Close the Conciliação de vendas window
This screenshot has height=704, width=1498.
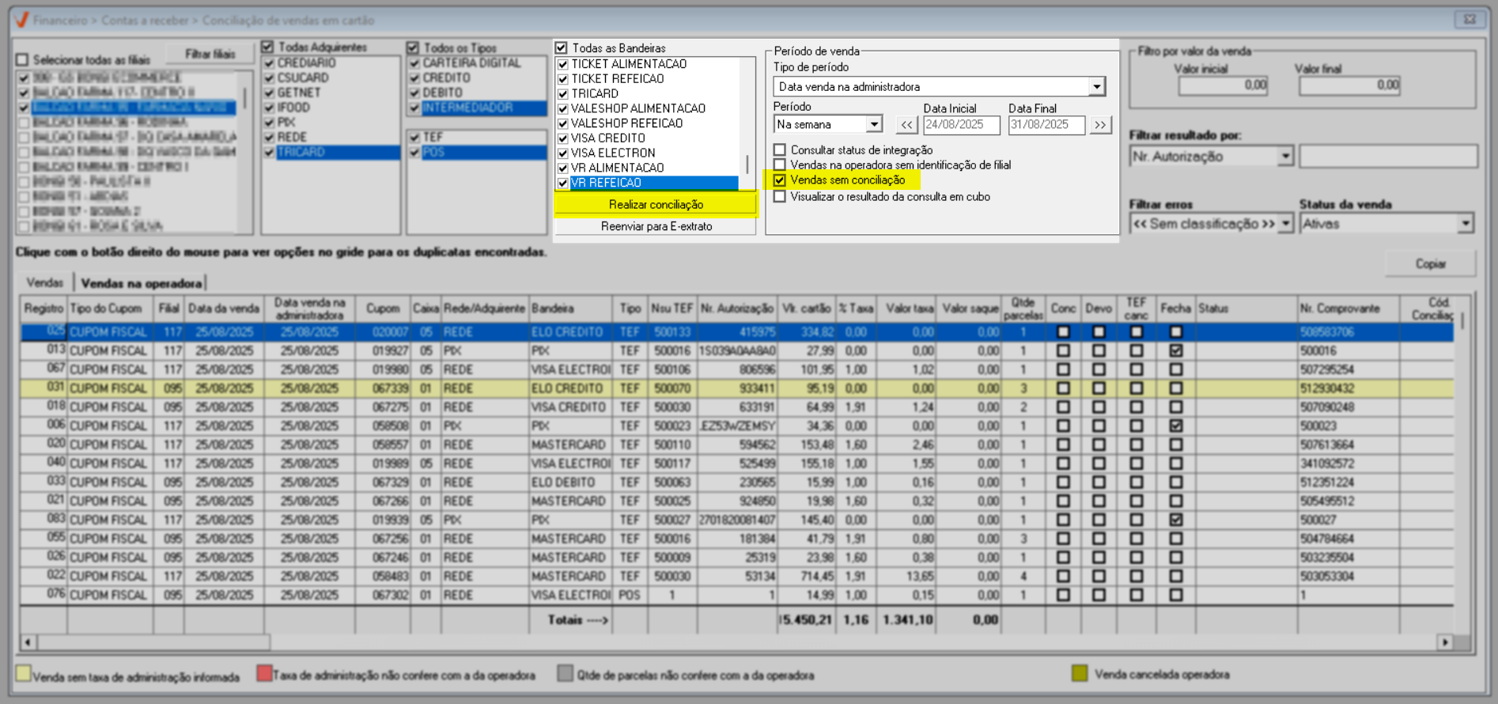click(x=1470, y=19)
